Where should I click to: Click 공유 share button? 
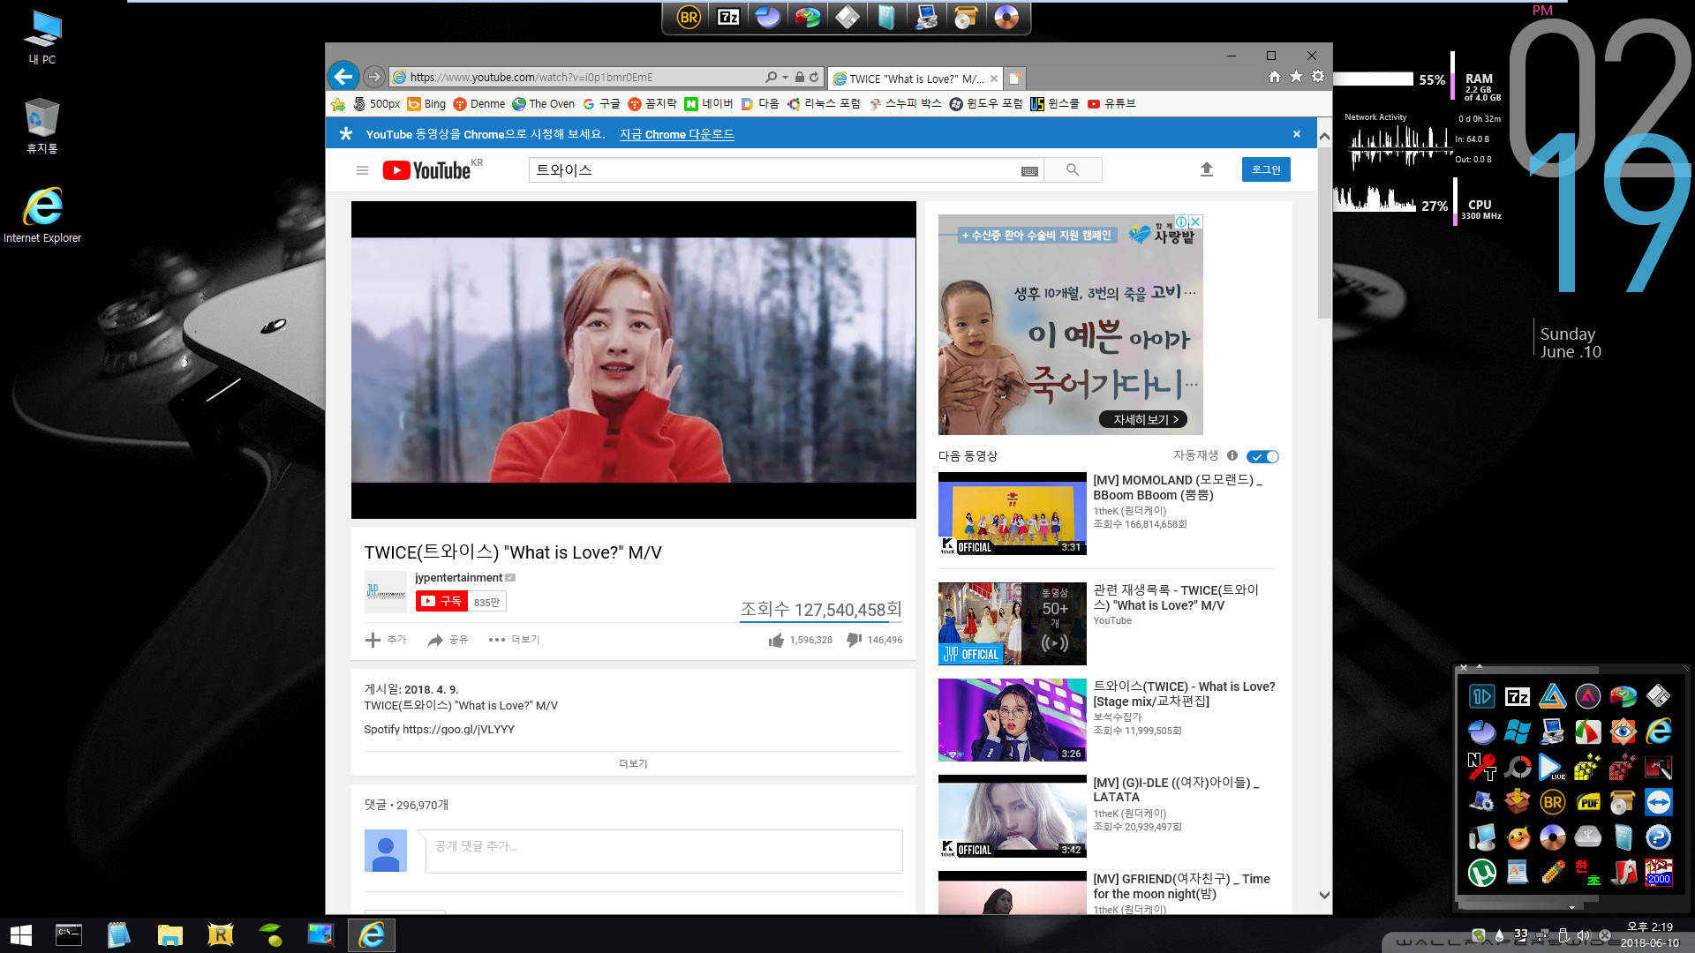click(448, 640)
